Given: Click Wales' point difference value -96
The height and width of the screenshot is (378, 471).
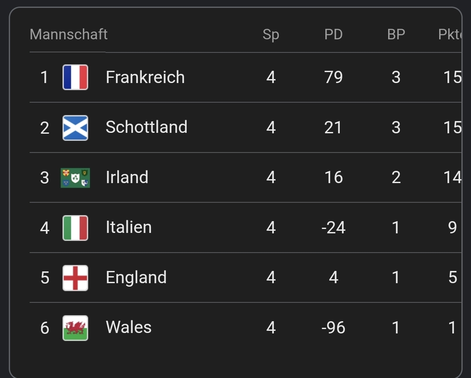Looking at the screenshot, I should pyautogui.click(x=333, y=328).
